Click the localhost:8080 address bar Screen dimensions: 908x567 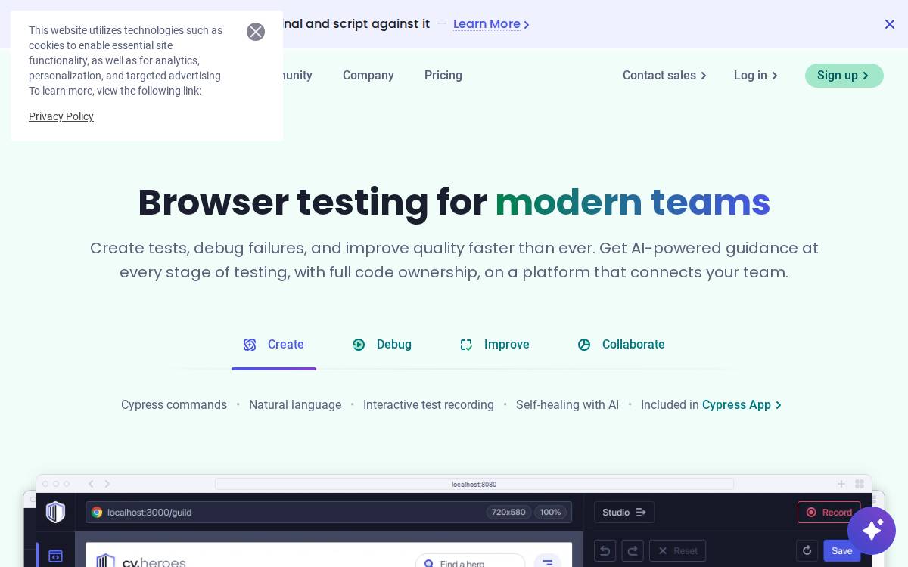point(474,484)
